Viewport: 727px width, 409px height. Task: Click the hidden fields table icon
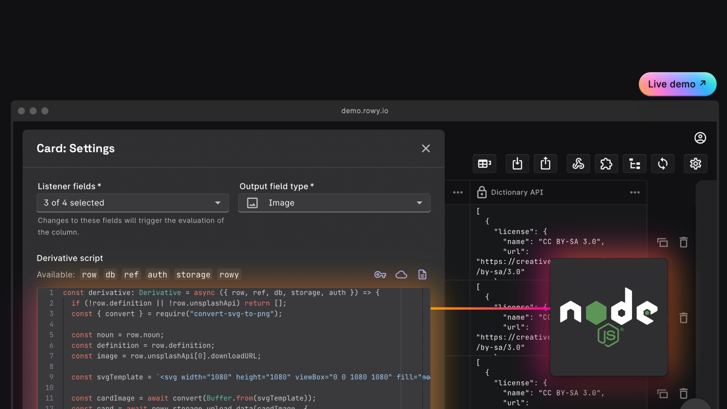click(x=484, y=164)
